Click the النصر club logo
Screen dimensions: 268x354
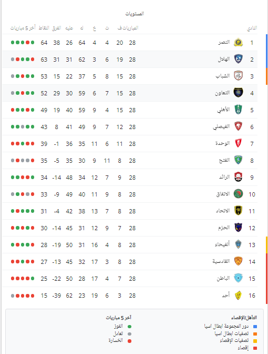238,43
